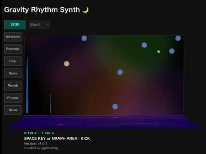Click the "SPACE KEY or GRAPH AREA : KICK" hint
Image resolution: width=206 pixels, height=154 pixels.
pyautogui.click(x=57, y=139)
